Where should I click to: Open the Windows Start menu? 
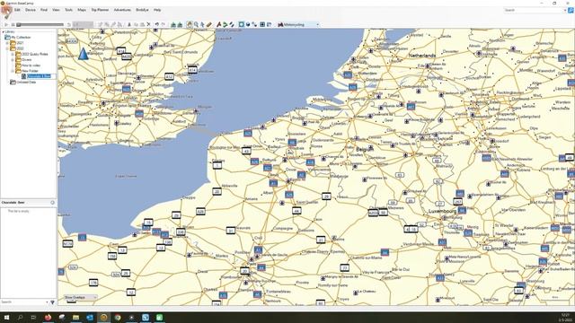tap(6, 318)
